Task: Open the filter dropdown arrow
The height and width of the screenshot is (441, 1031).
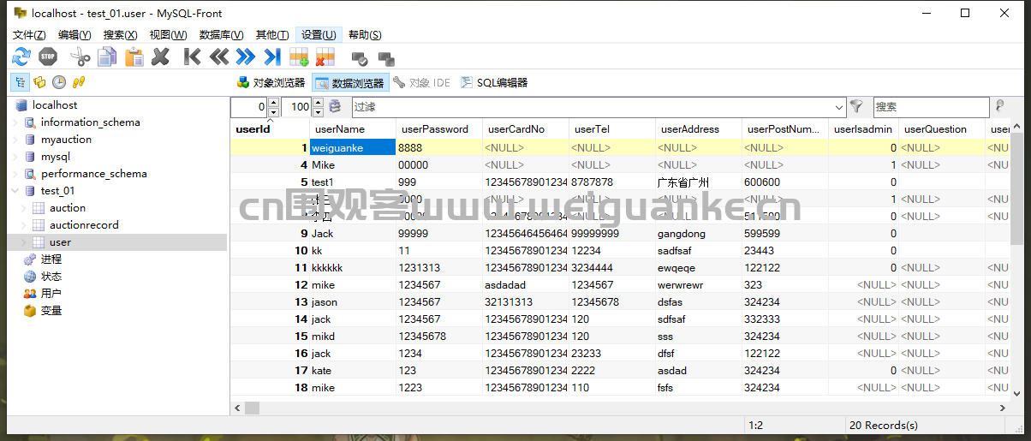Action: (x=839, y=107)
